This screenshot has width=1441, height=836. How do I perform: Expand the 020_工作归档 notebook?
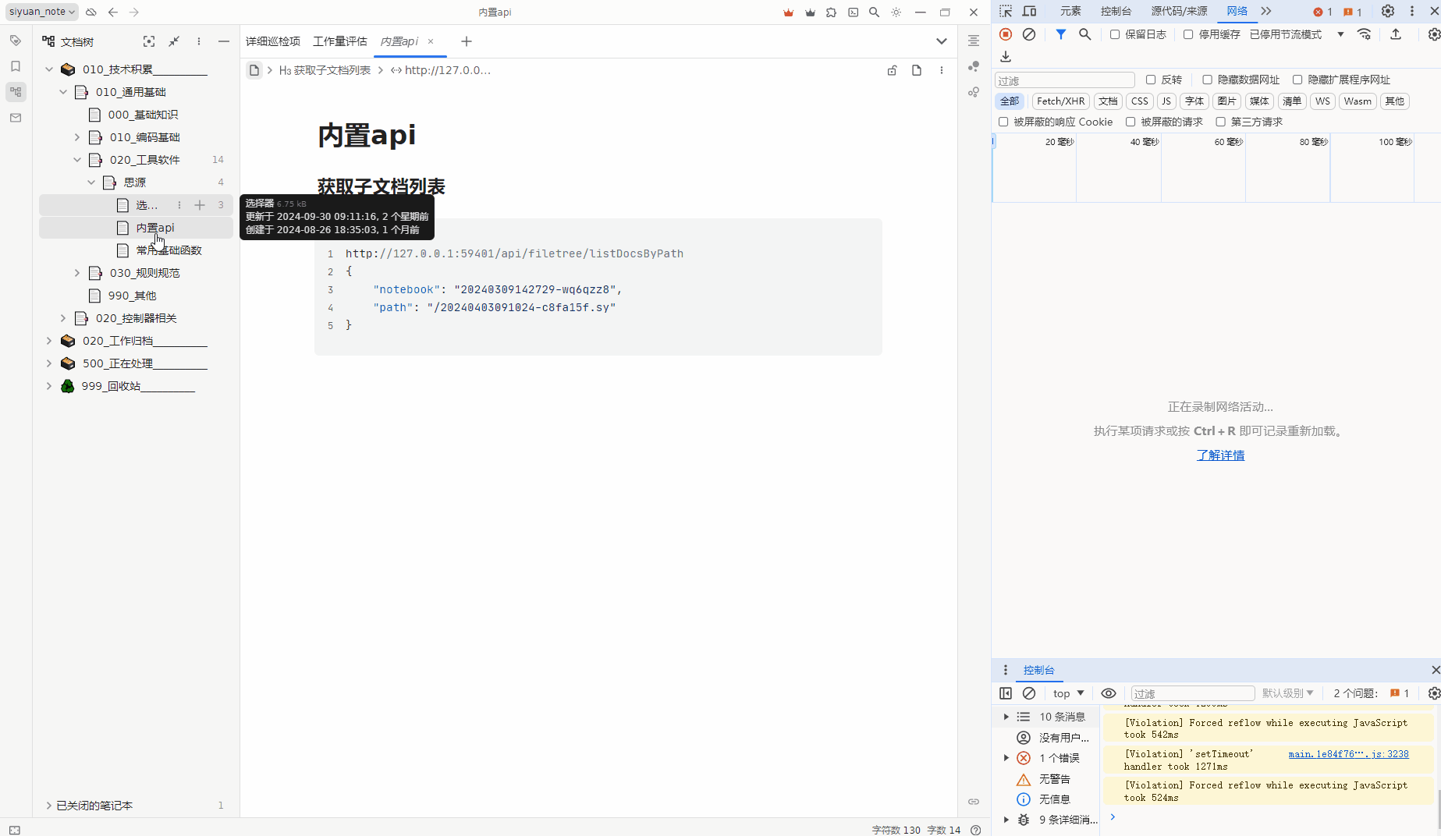click(49, 341)
